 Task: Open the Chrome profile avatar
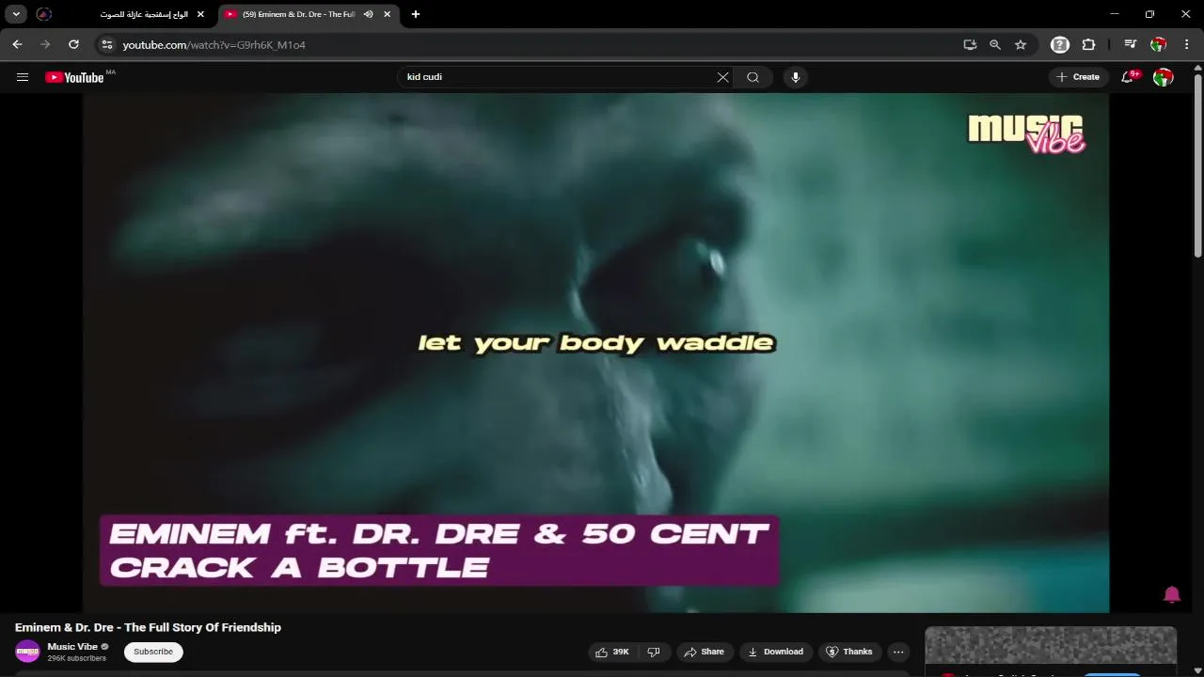pos(1159,44)
